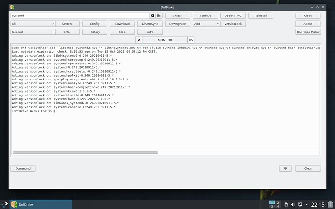Open the volume control tray icon
Image resolution: width=335 pixels, height=209 pixels.
pos(293,204)
